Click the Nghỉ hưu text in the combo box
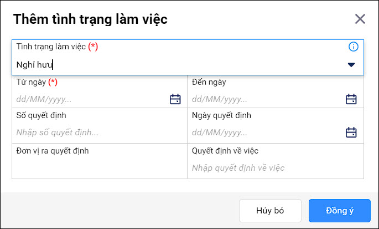 [34, 65]
